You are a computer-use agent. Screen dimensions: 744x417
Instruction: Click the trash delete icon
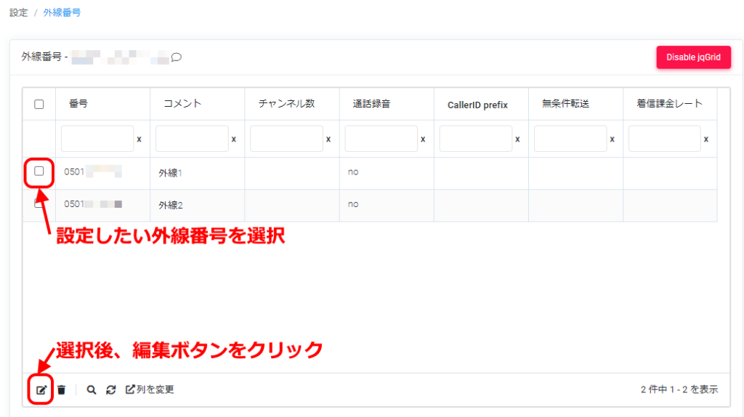point(62,390)
